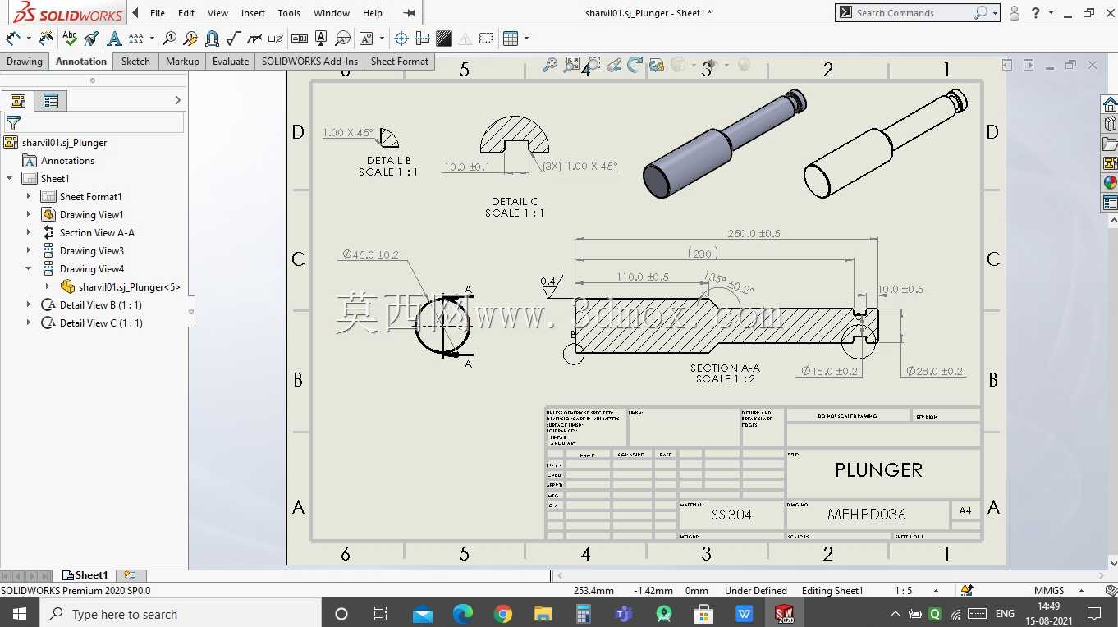
Task: Select the Auto Balloon tool
Action: coord(190,38)
